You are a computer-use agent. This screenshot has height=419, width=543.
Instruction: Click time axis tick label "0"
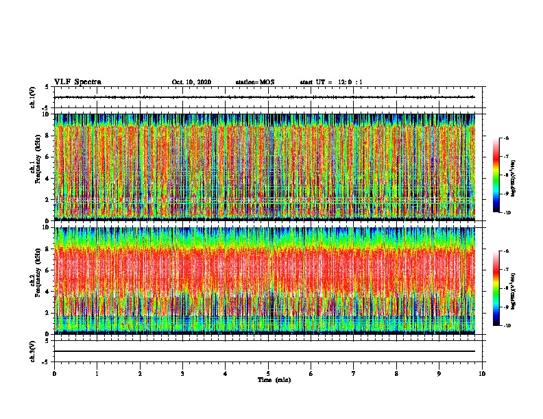(54, 373)
